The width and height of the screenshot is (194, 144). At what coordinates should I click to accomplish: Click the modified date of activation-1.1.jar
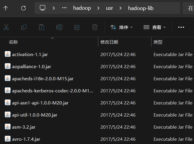coord(118,55)
